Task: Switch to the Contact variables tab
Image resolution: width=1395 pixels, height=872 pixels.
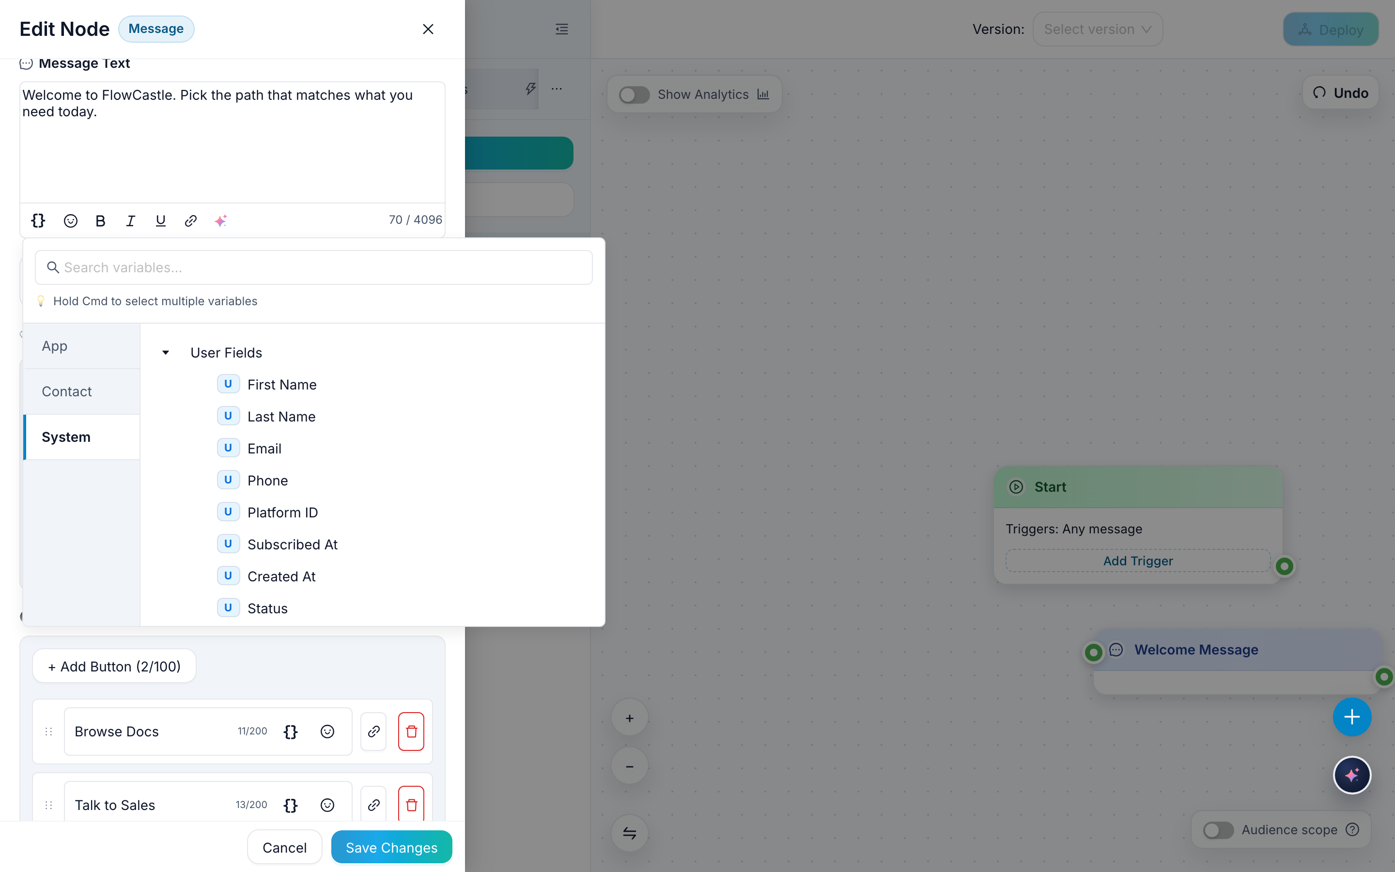Action: 67,391
